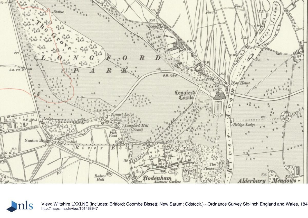Open the maps.nls.uk view URL
The height and width of the screenshot is (218, 308).
(x=70, y=208)
